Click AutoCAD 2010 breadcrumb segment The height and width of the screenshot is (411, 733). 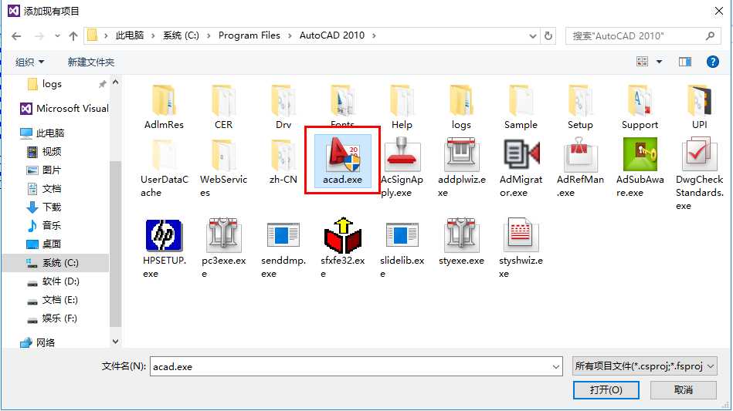[x=332, y=35]
